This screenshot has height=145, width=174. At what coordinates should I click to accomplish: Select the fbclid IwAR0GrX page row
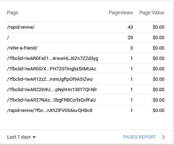pos(86,69)
